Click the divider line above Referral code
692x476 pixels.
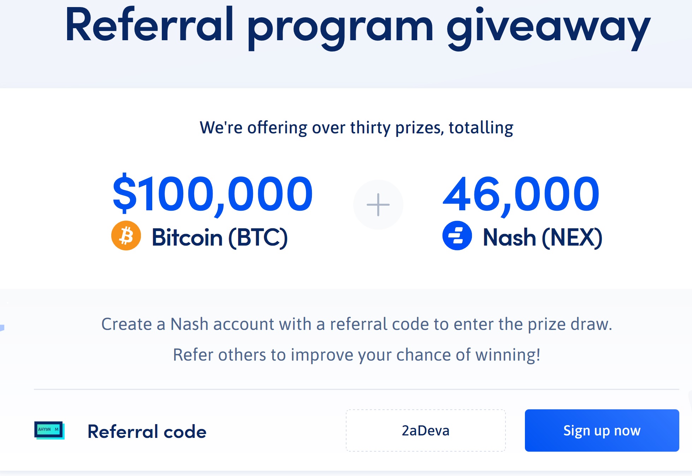[356, 389]
